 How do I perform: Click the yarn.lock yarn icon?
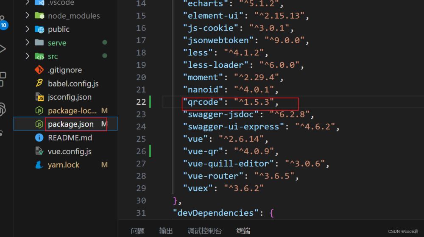click(x=39, y=165)
